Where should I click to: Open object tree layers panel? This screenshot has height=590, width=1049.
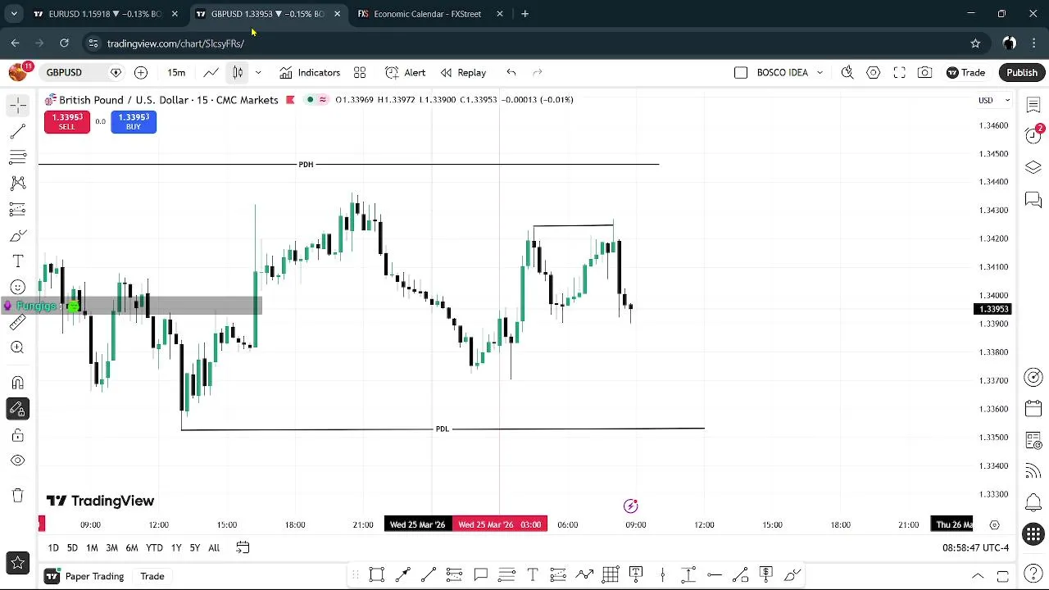[x=1033, y=167]
